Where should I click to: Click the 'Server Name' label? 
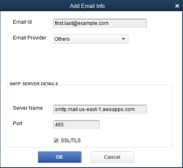pos(28,108)
